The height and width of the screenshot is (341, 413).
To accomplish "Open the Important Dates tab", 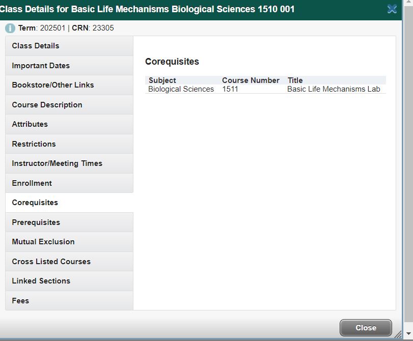I will point(69,66).
